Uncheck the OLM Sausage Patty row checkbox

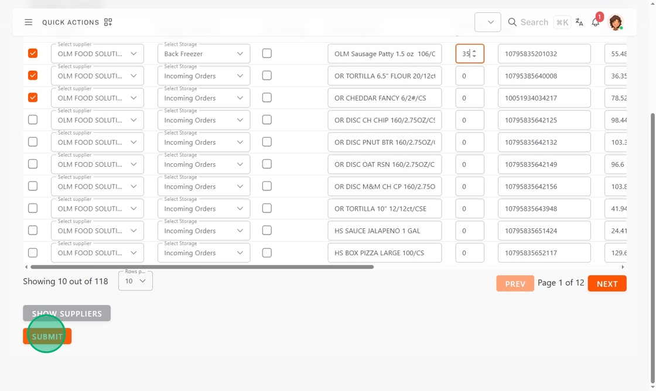[33, 53]
